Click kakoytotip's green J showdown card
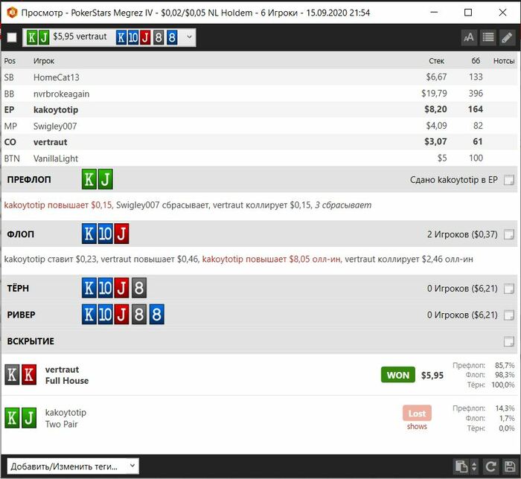The width and height of the screenshot is (521, 479). tap(29, 417)
